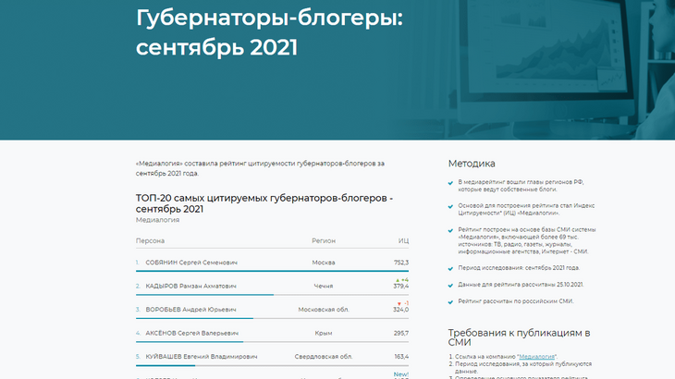Click the checkmark beside "Основой для построения рейтинга"
The width and height of the screenshot is (675, 379).
click(451, 205)
